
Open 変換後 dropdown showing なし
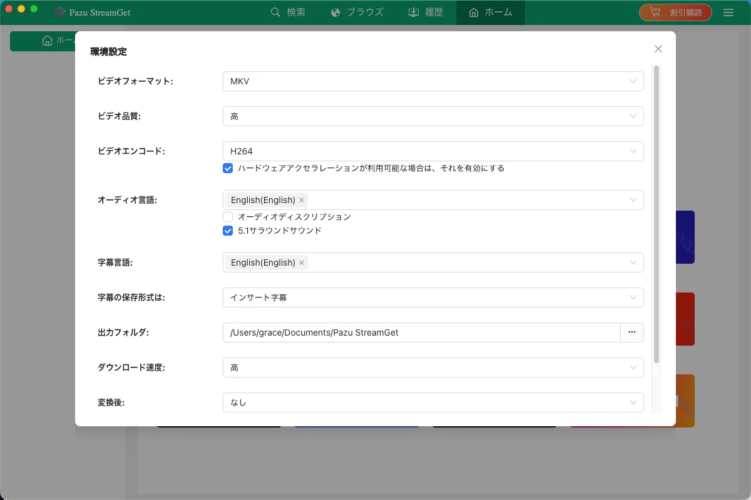point(433,402)
